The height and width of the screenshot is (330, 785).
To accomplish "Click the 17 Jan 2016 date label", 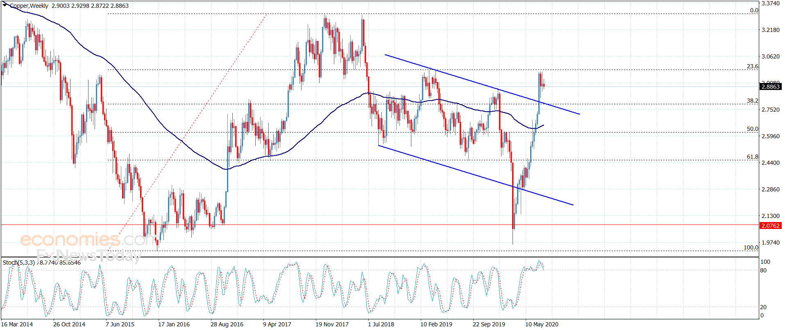I will tap(174, 324).
